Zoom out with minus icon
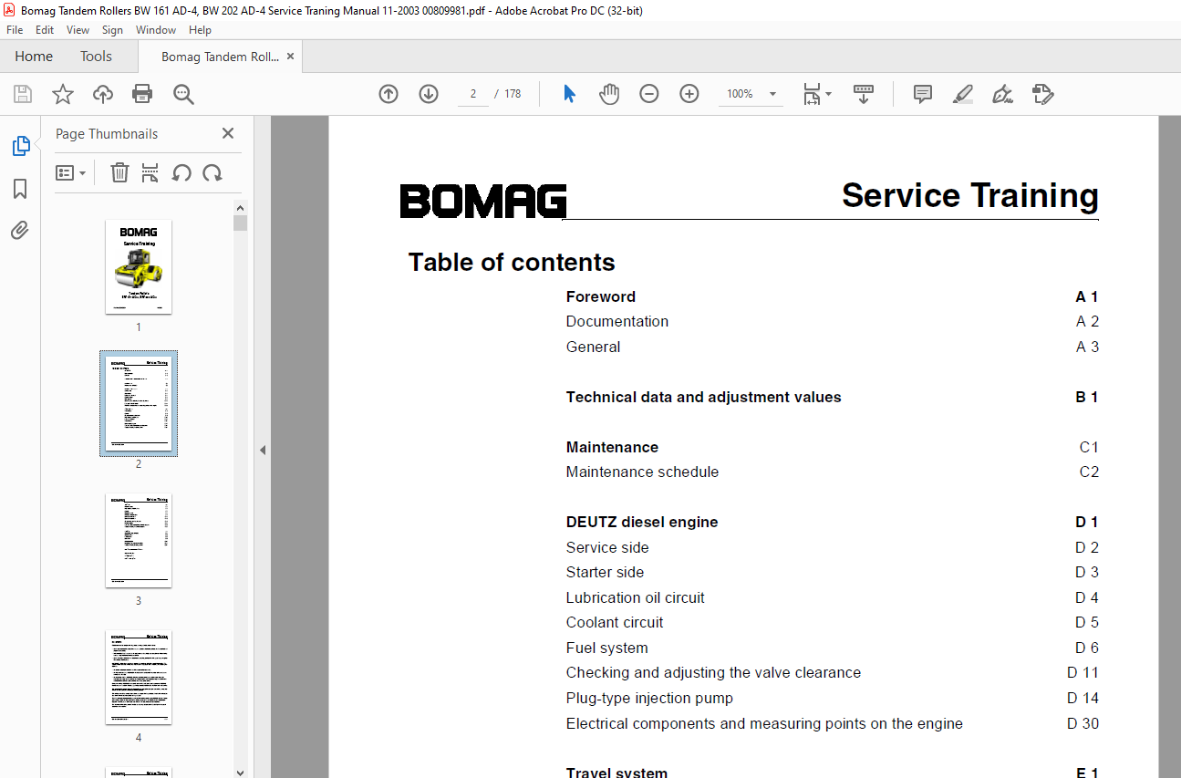 click(x=649, y=94)
